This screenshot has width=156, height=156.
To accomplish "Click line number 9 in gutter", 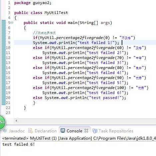I will 9,43.
